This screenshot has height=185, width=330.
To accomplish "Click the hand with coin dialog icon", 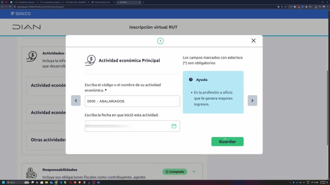I will coord(90,60).
